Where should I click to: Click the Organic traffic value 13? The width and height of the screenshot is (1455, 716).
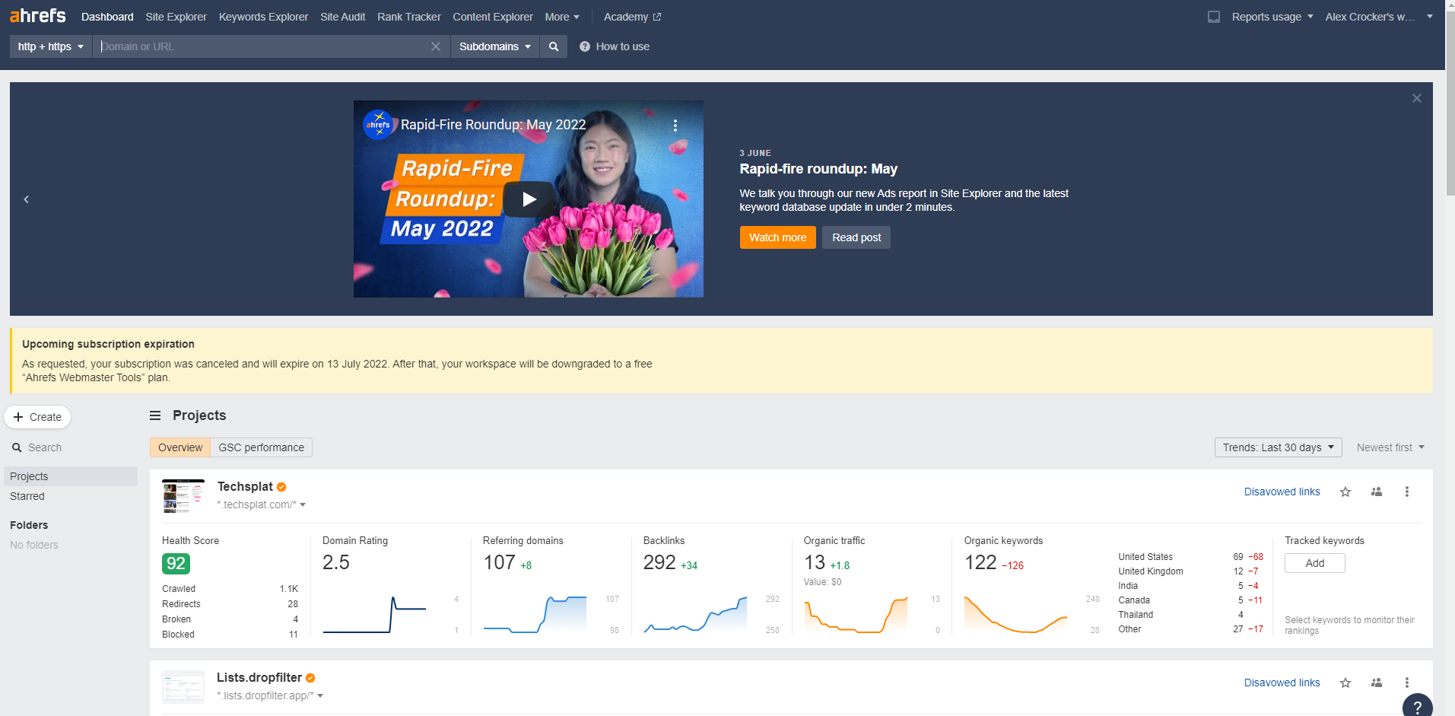[815, 562]
